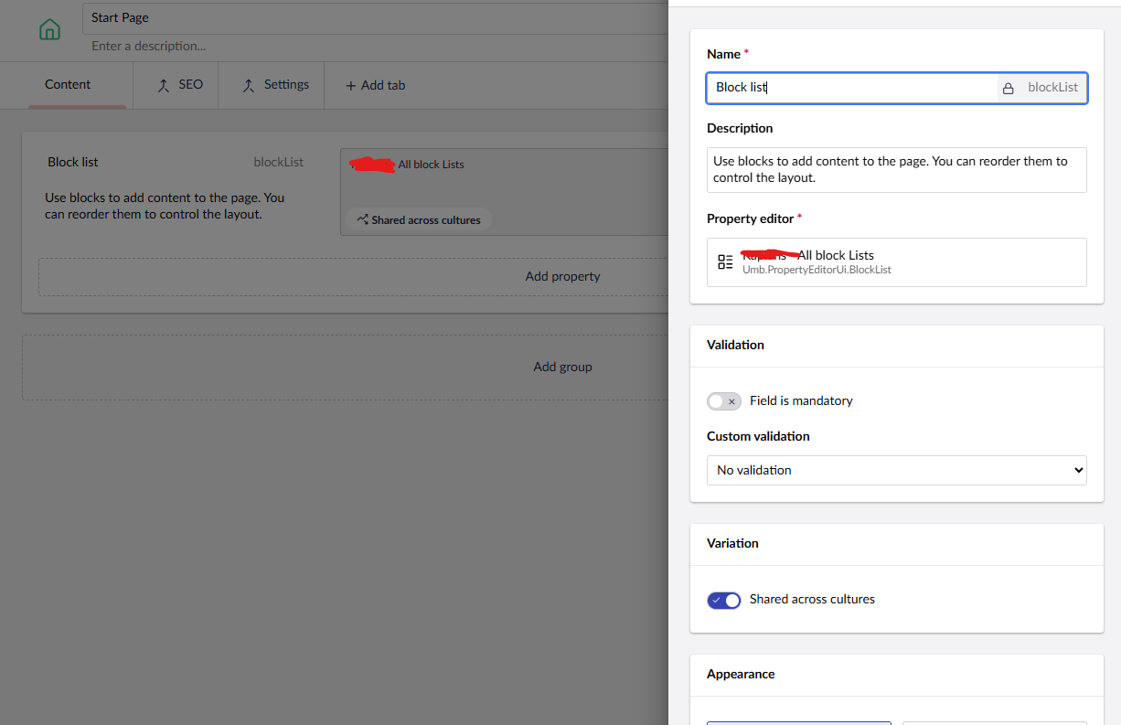Switch to the Content tab
The width and height of the screenshot is (1121, 725).
point(68,85)
